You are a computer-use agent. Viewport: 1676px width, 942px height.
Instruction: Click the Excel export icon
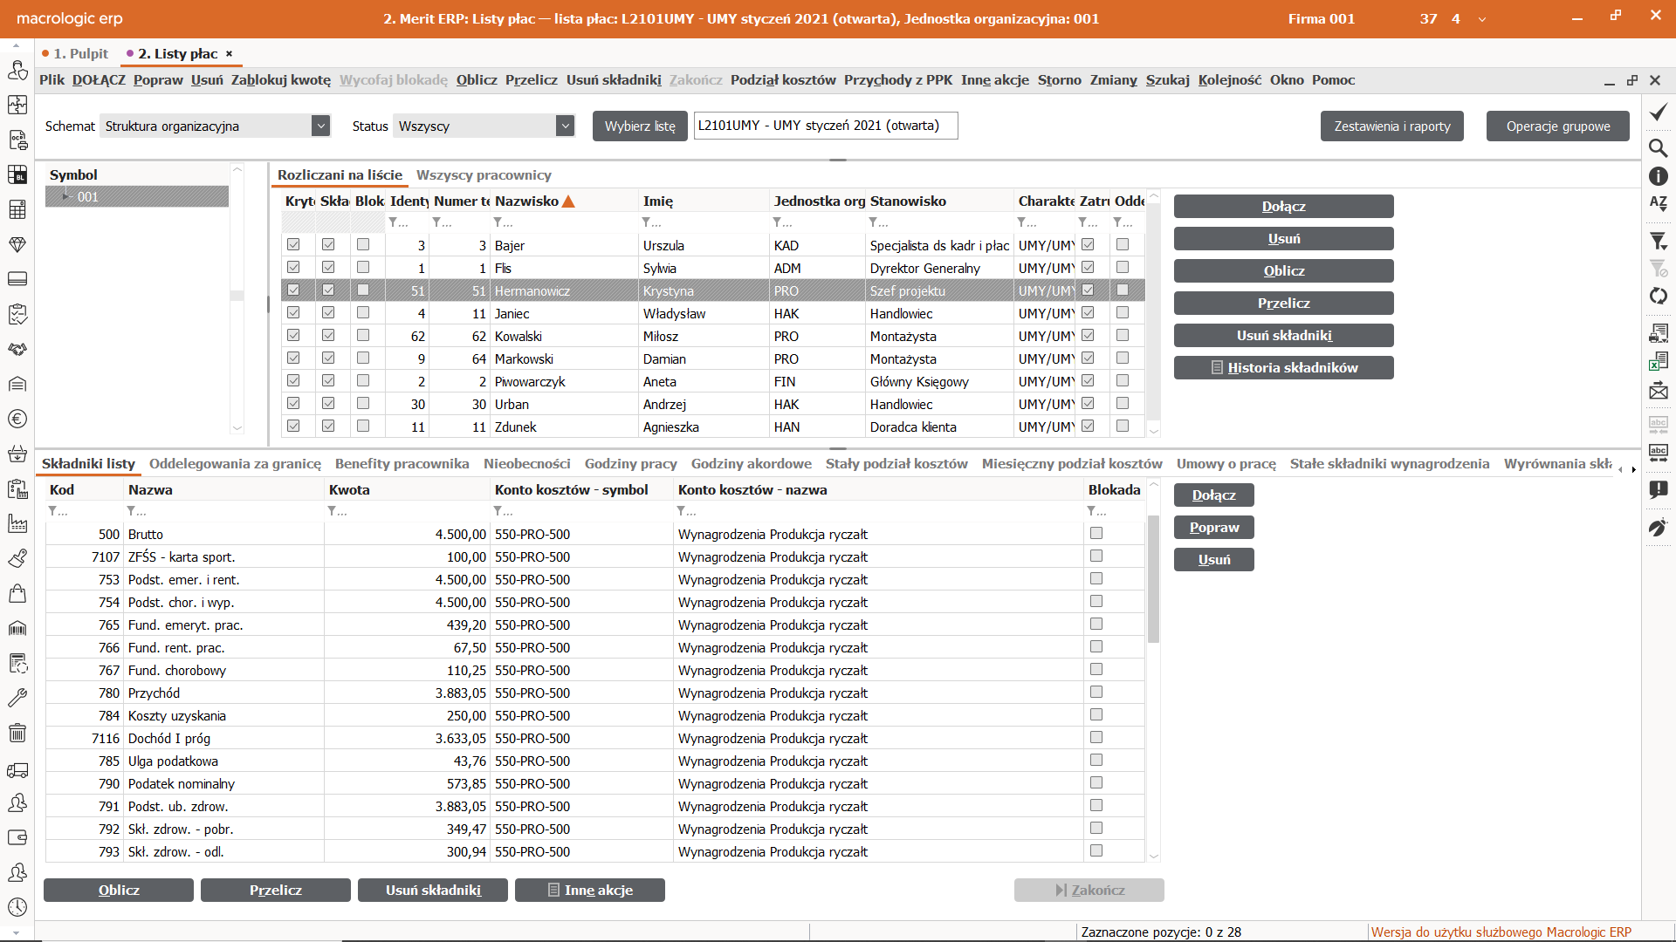point(1658,360)
